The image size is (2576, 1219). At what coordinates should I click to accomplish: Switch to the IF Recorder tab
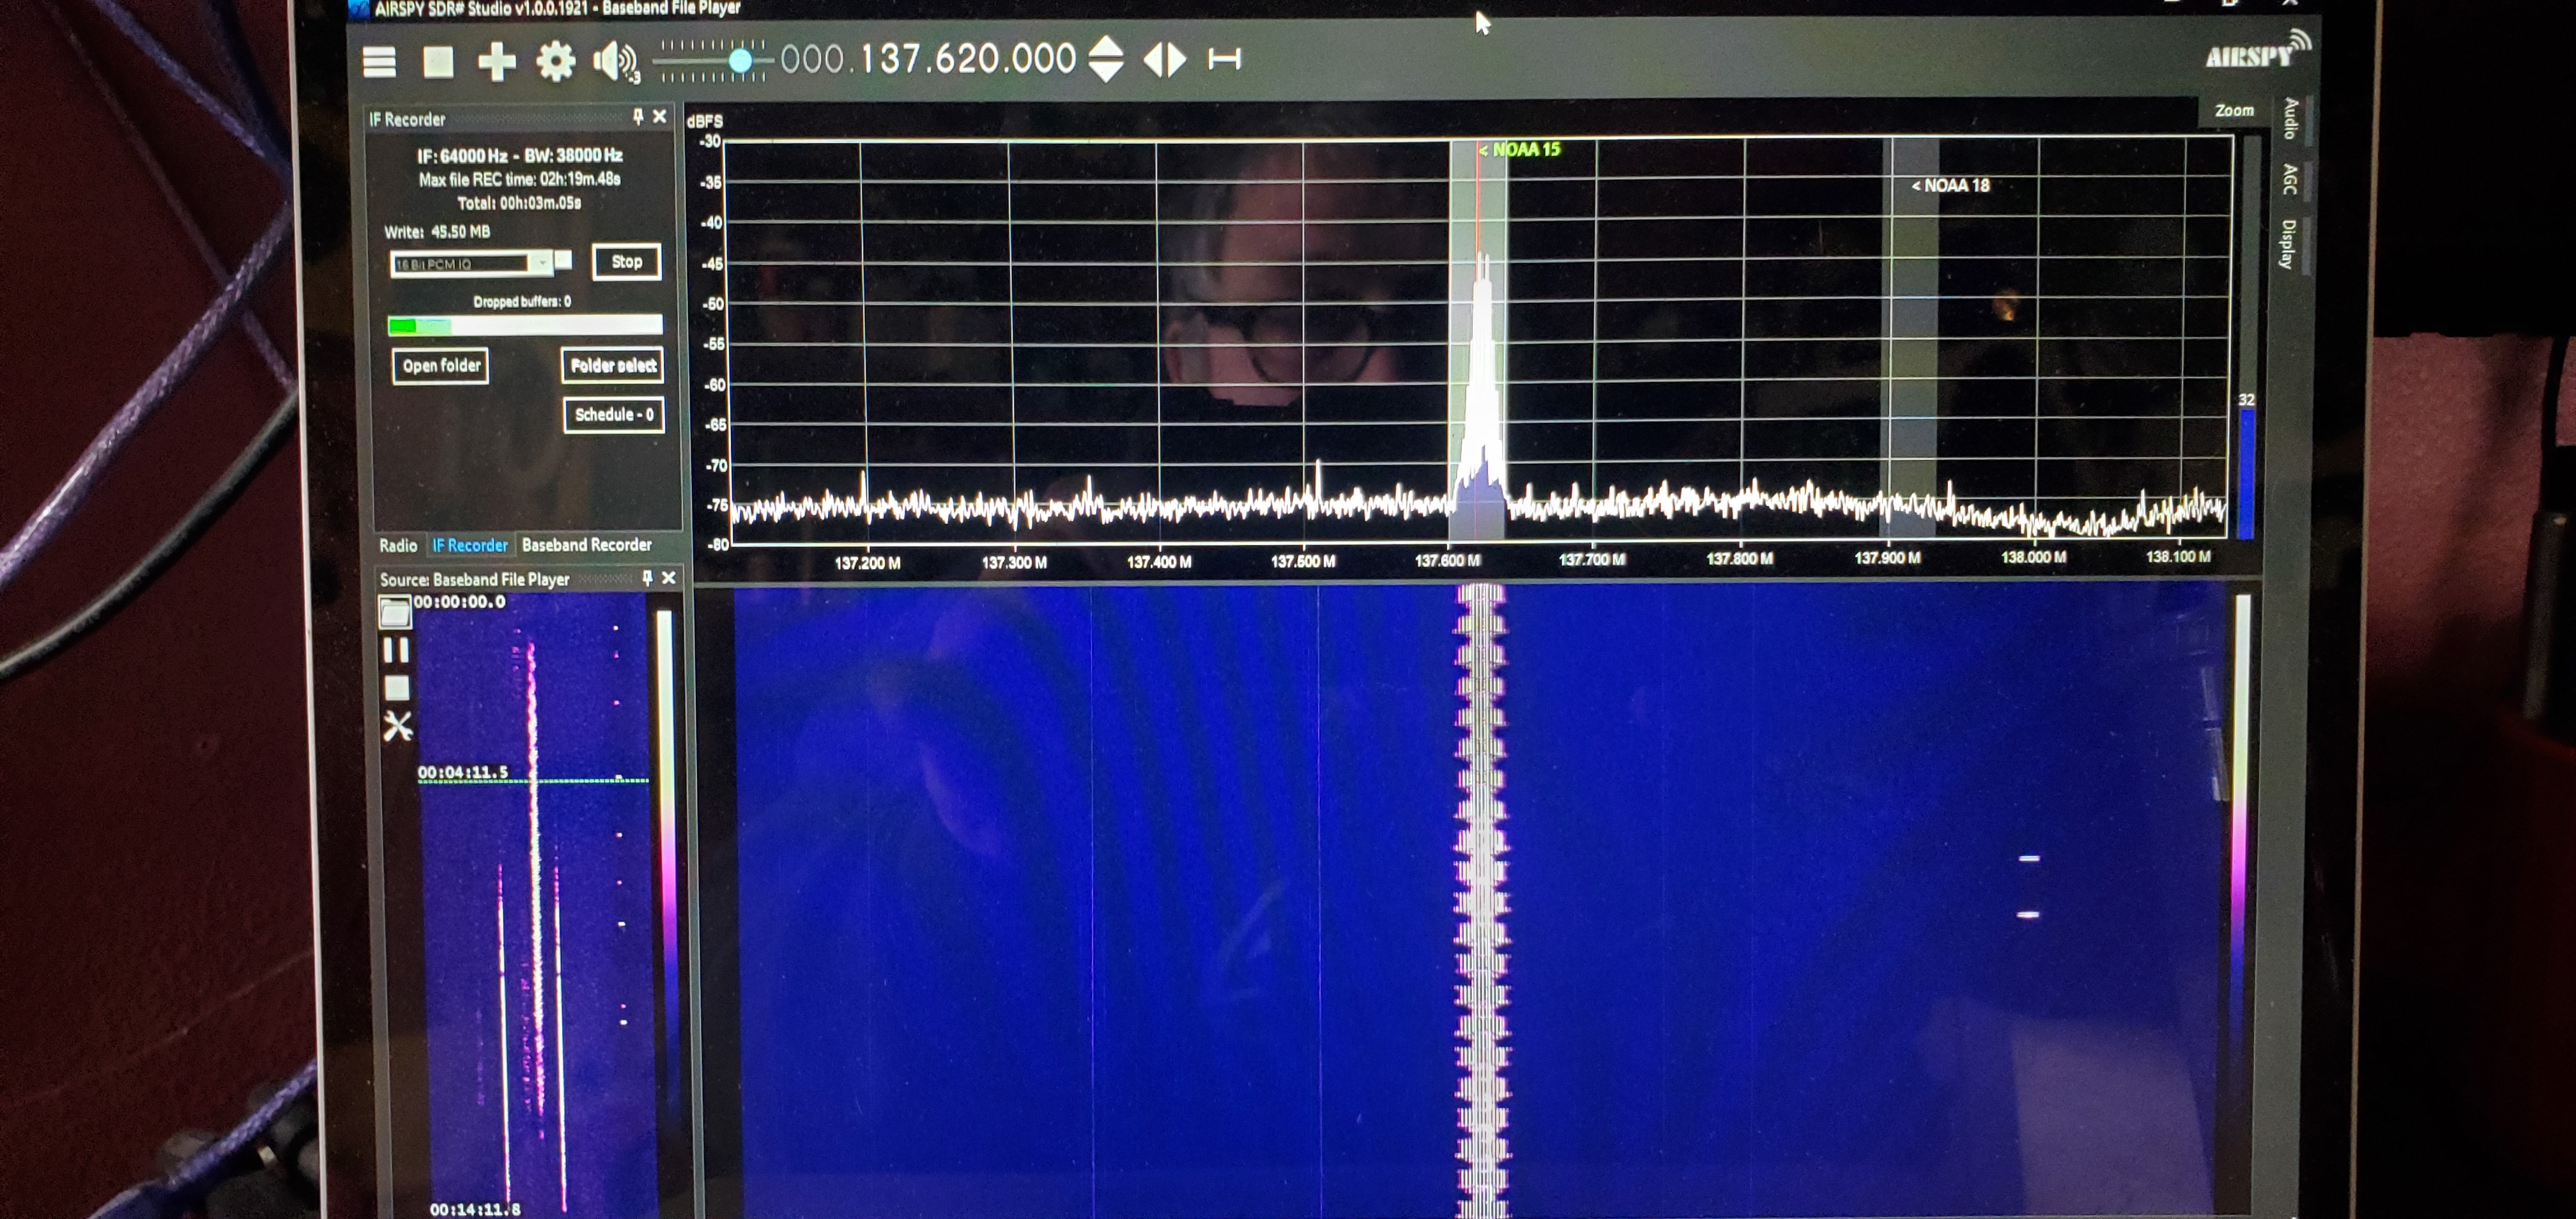[470, 545]
